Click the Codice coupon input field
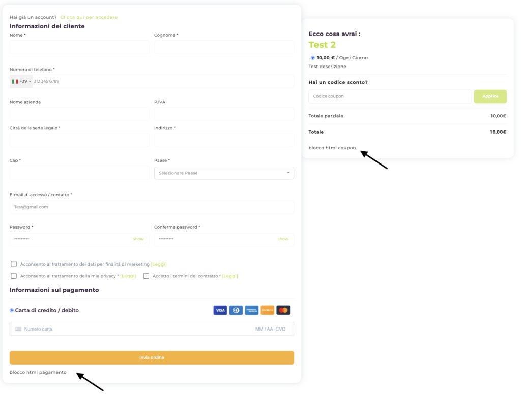Viewport: 521px width, 394px height. (390, 96)
